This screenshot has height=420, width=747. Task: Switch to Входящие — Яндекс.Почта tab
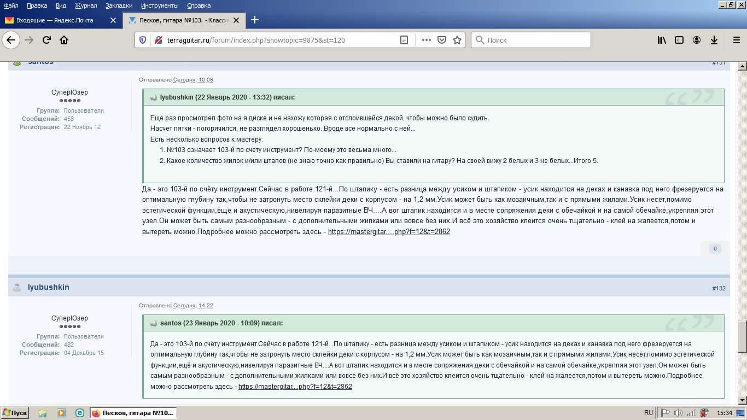[x=61, y=20]
